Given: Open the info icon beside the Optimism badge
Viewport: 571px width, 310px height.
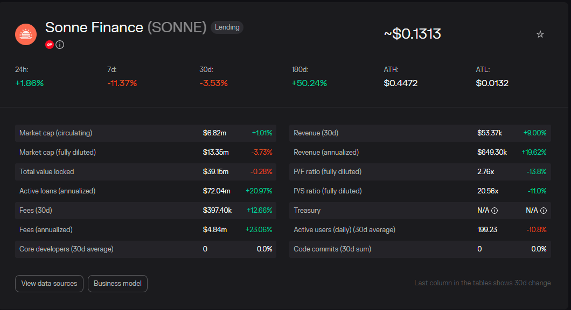Looking at the screenshot, I should pos(60,45).
